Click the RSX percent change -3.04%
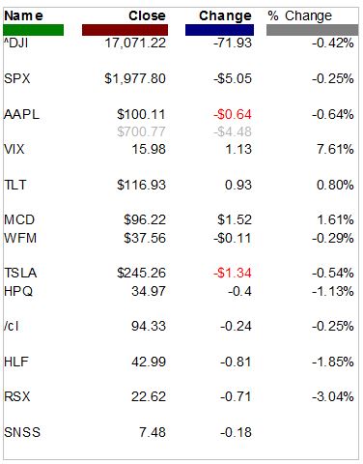Image resolution: width=363 pixels, height=464 pixels. click(333, 396)
